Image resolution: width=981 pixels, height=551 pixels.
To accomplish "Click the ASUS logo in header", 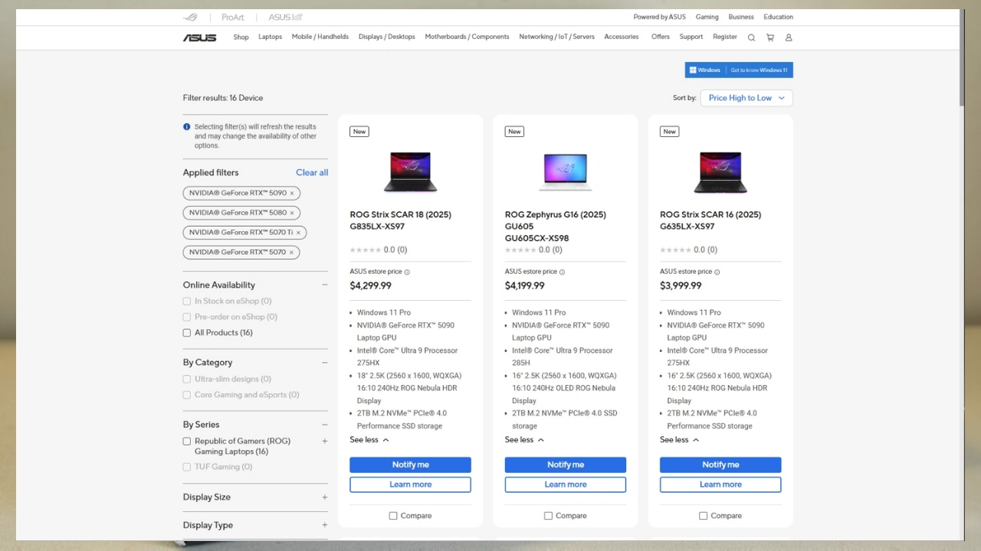I will [199, 37].
